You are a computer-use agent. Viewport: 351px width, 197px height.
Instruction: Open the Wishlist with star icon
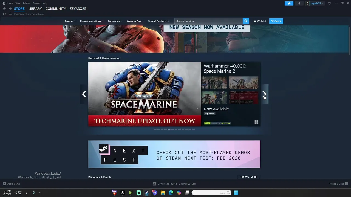260,21
